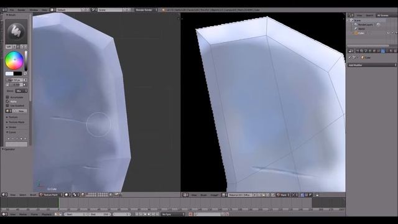Click the pin icon beside Cube breadcrumb
The width and height of the screenshot is (398, 224).
pos(349,58)
